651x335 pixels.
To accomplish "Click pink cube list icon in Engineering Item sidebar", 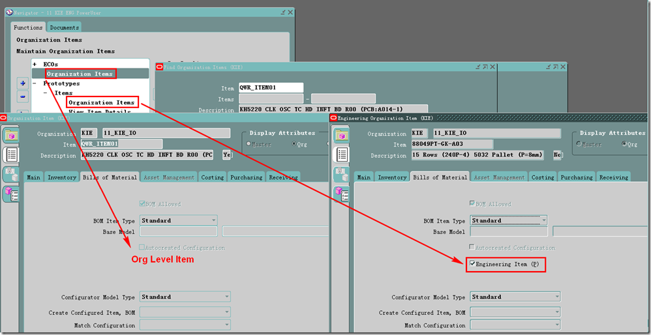I will click(x=342, y=194).
